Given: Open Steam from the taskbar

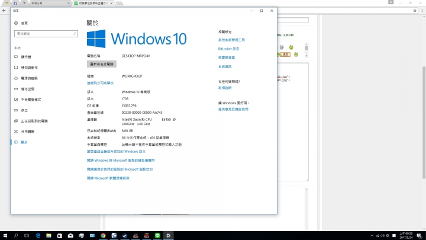Looking at the screenshot, I should (125, 236).
